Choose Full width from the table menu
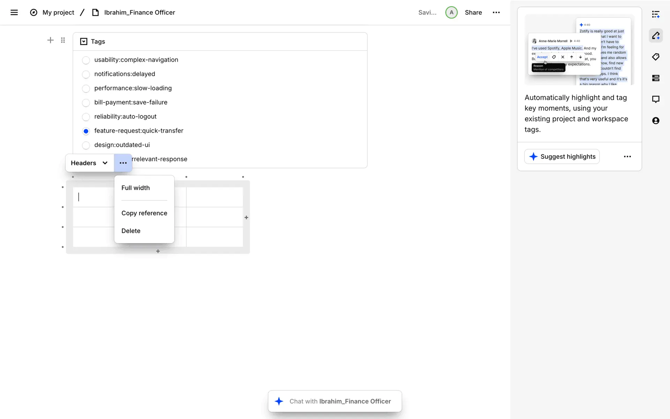 coord(135,188)
